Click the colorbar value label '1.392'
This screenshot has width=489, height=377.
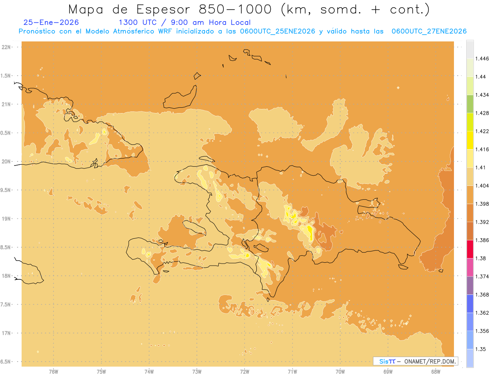pyautogui.click(x=482, y=222)
